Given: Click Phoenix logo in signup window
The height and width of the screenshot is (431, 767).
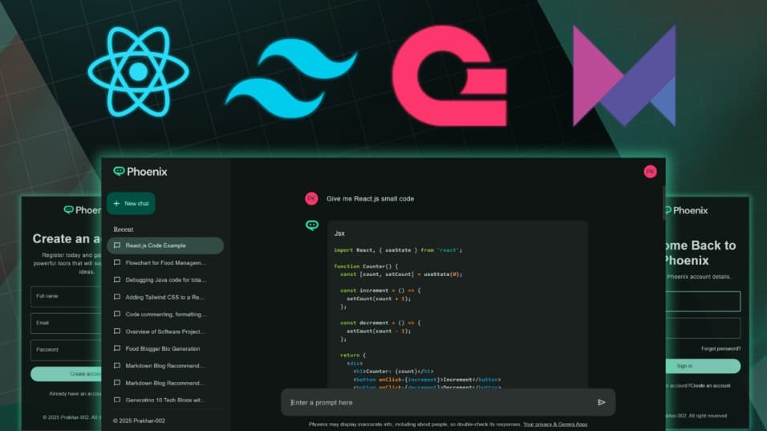Looking at the screenshot, I should point(82,210).
